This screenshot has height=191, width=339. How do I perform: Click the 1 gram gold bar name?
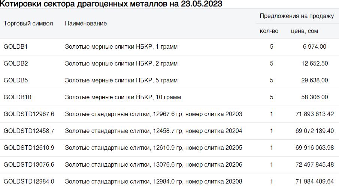click(121, 47)
